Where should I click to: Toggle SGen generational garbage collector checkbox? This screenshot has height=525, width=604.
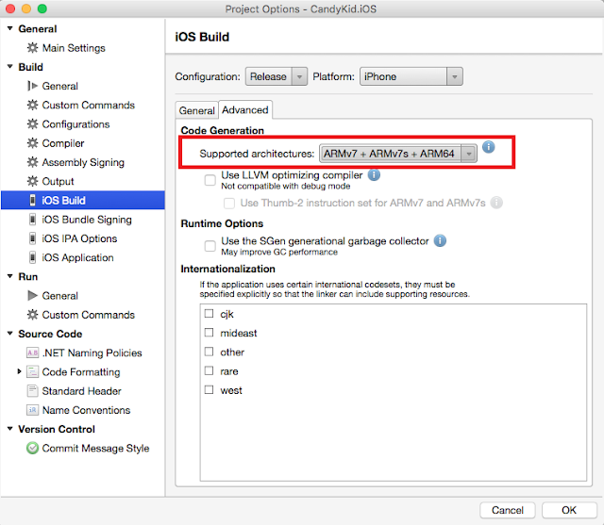(210, 246)
